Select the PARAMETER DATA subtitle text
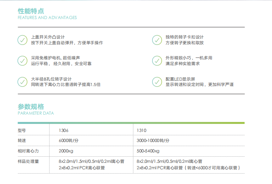Image resolution: width=272 pixels, height=184 pixels. 36,113
